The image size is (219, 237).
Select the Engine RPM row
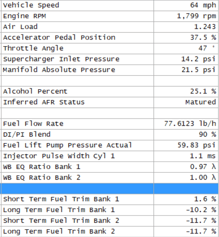coord(109,16)
